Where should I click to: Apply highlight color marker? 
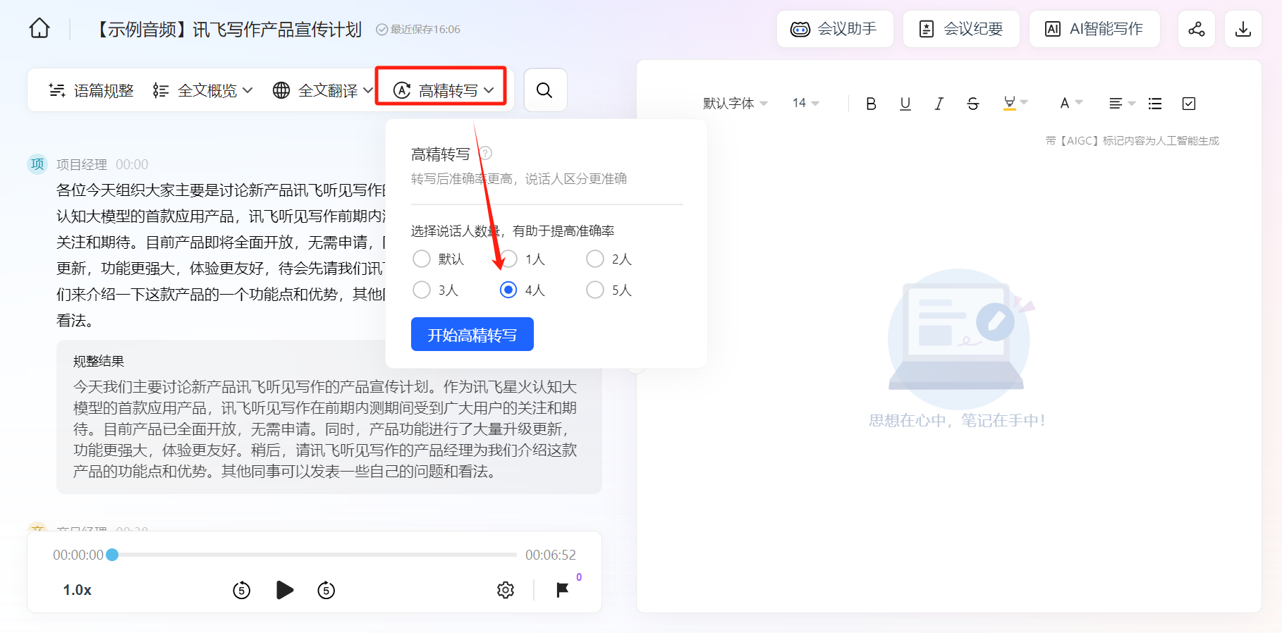pyautogui.click(x=1010, y=104)
